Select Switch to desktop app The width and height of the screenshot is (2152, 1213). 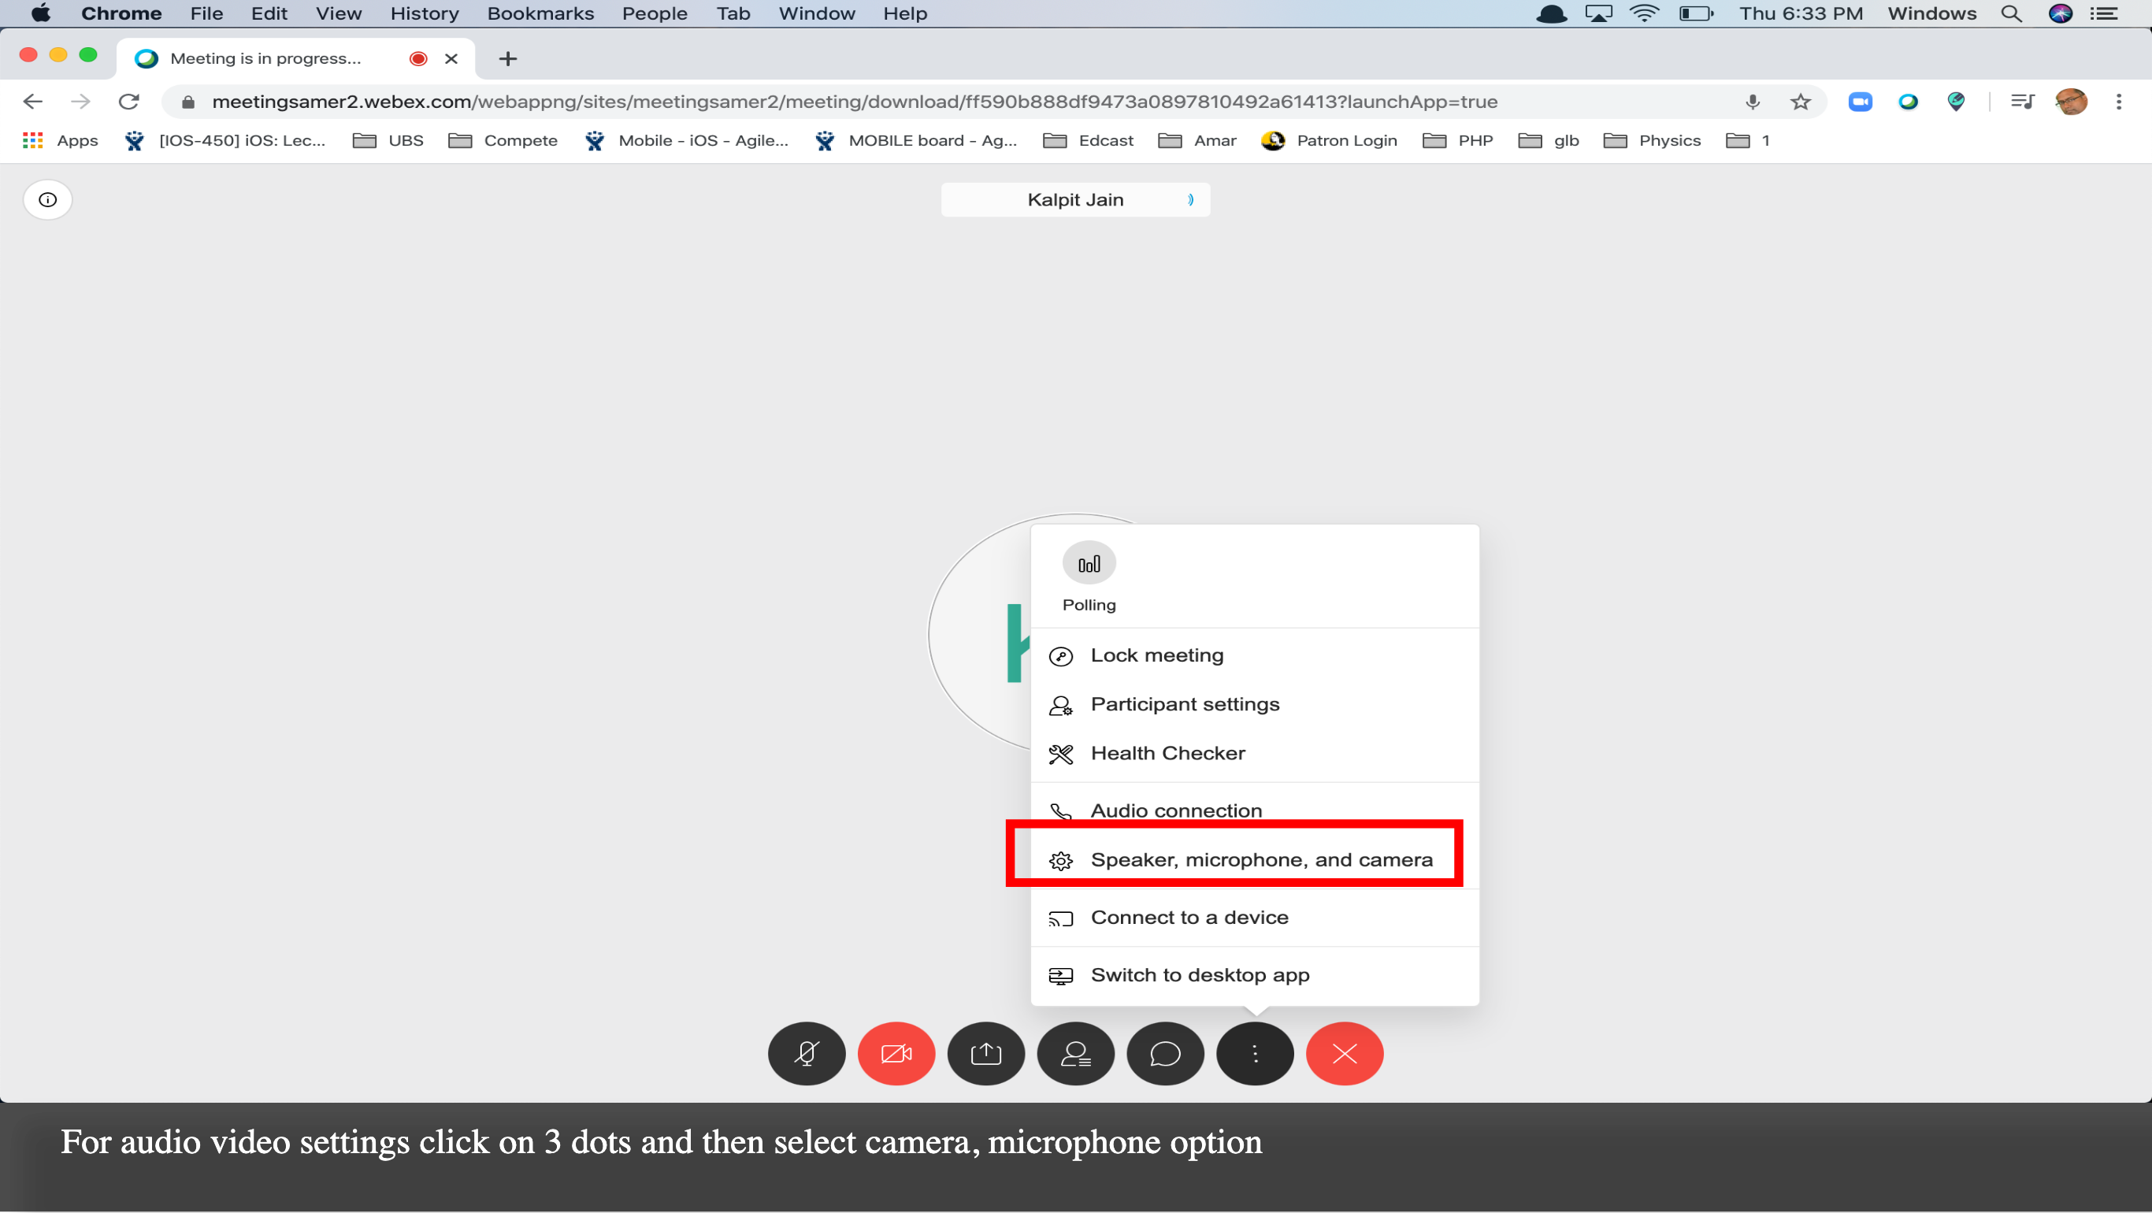click(x=1200, y=974)
